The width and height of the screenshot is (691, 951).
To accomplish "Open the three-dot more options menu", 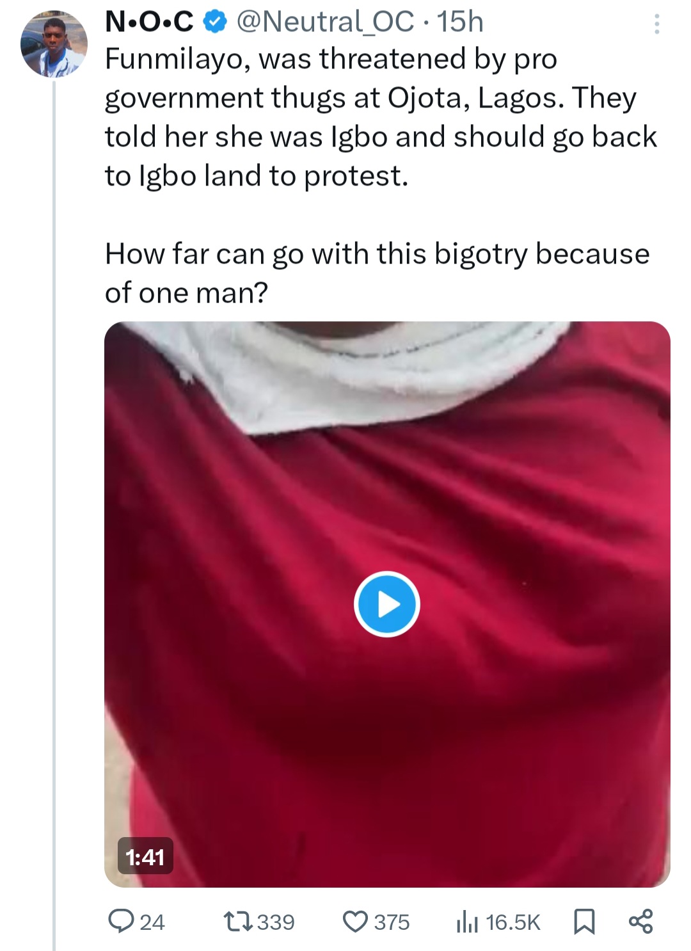I will [x=656, y=24].
